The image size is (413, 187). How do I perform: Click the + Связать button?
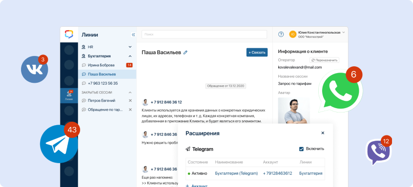(x=257, y=52)
